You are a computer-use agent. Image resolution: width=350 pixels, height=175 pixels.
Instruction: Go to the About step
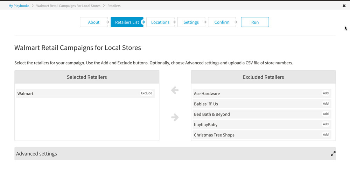(94, 22)
